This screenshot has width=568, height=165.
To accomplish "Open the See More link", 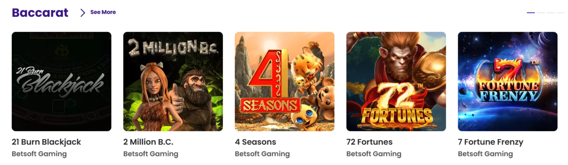I will tap(103, 12).
